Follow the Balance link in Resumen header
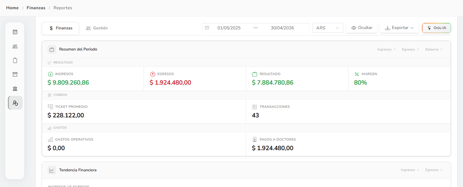This screenshot has width=463, height=187. click(434, 49)
